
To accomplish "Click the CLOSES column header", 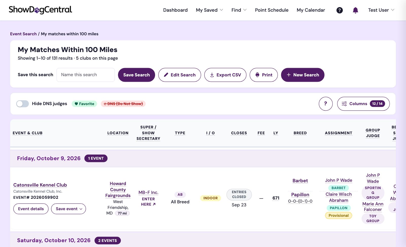I will (x=239, y=133).
